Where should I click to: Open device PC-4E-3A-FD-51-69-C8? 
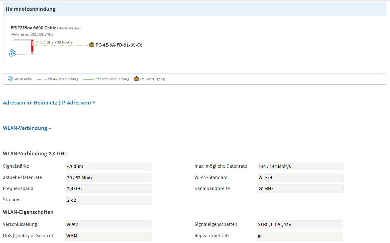[x=119, y=45]
